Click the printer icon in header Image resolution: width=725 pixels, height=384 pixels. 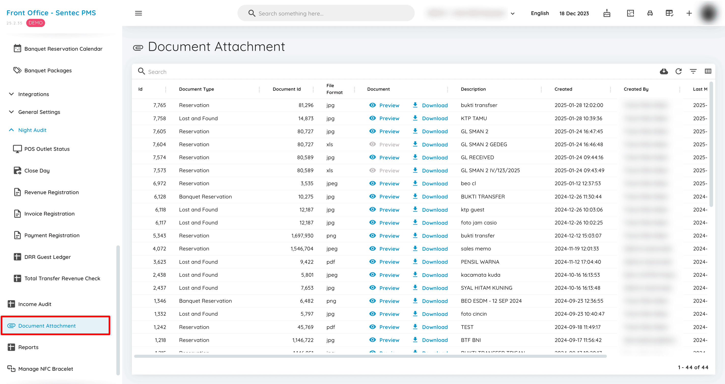coord(650,13)
